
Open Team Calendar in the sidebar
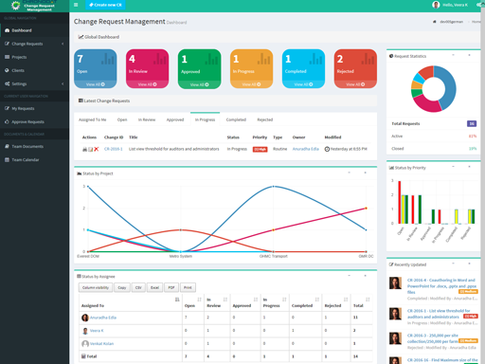[x=34, y=159]
